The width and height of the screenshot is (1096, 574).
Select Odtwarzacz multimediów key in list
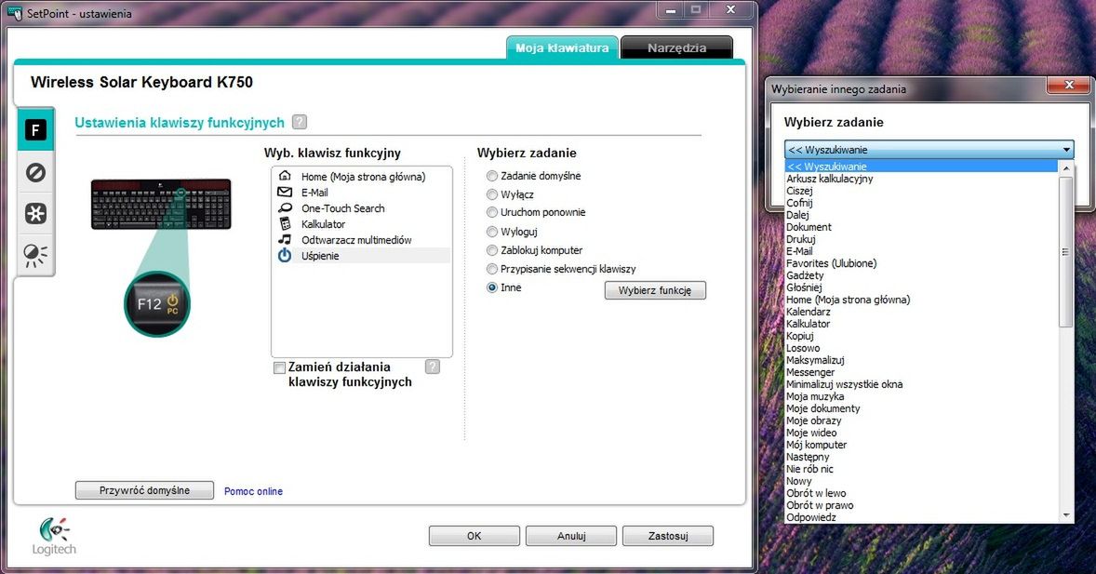361,240
